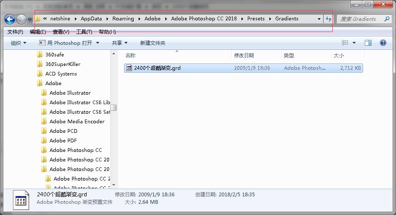Open the 文件(F) menu
The image size is (396, 215).
pyautogui.click(x=15, y=32)
